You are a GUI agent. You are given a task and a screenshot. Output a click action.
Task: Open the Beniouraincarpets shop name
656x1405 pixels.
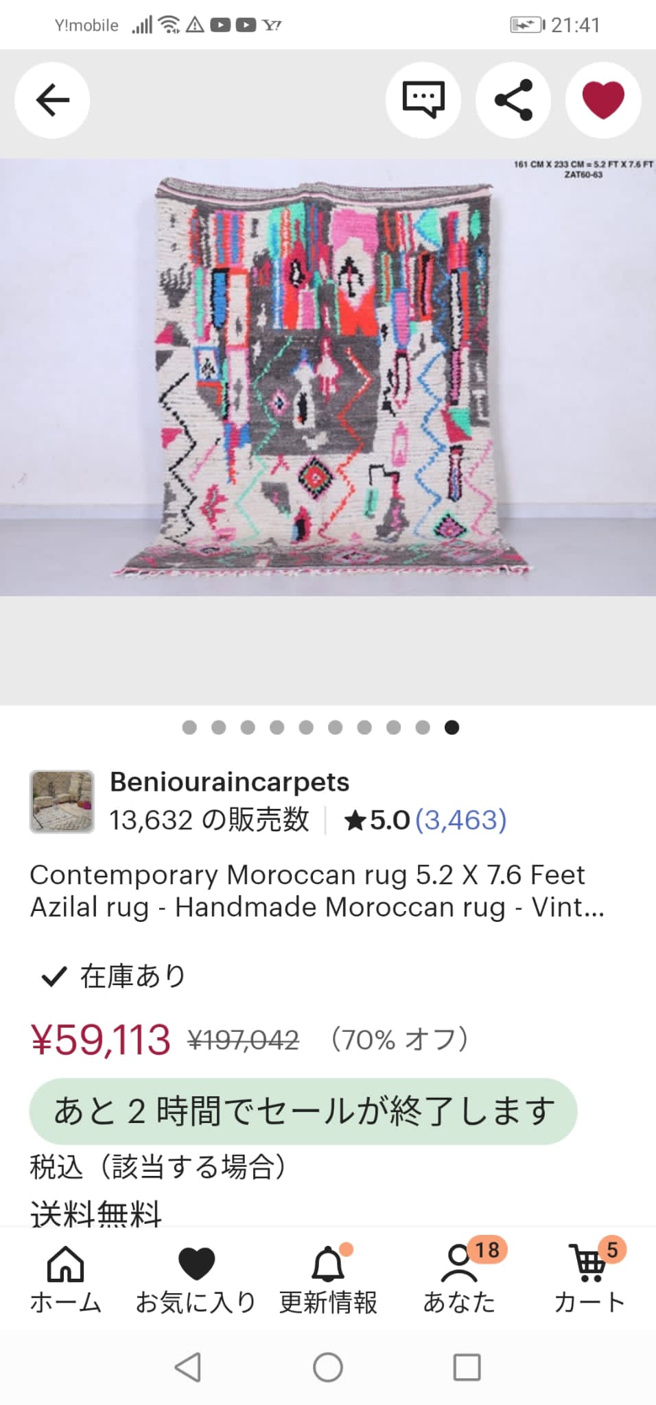(229, 782)
